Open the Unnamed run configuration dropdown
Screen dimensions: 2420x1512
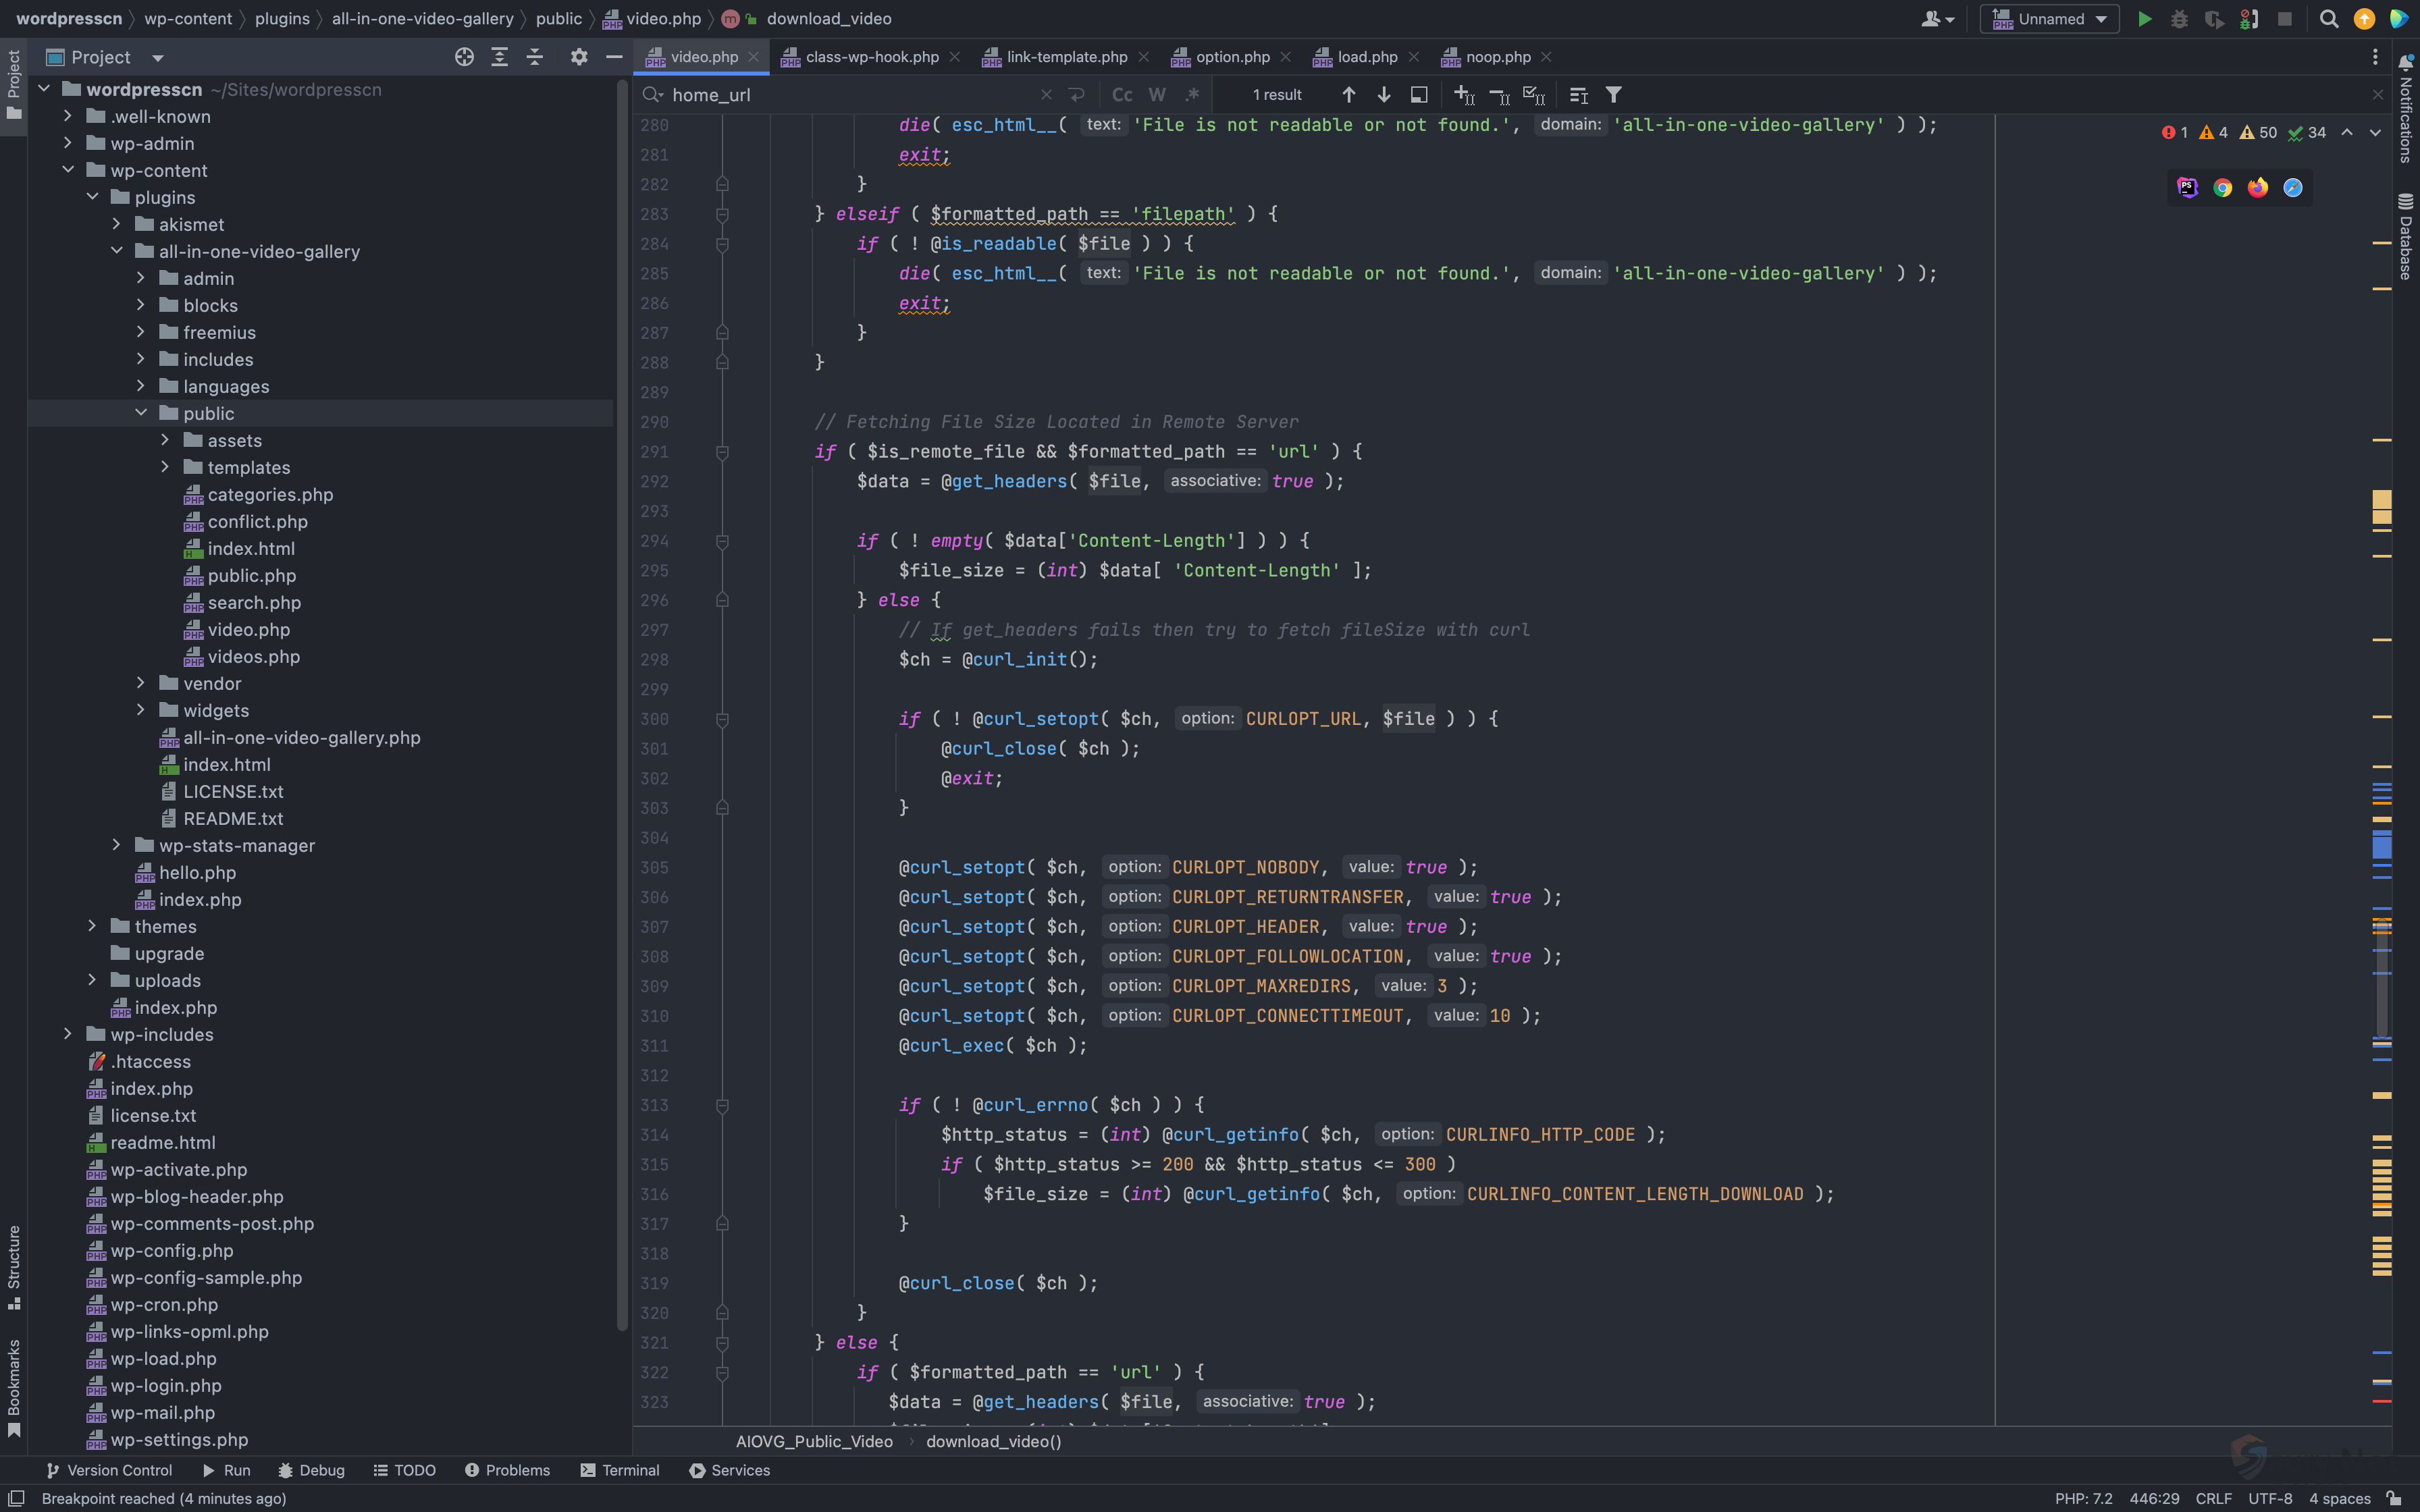[x=2049, y=19]
